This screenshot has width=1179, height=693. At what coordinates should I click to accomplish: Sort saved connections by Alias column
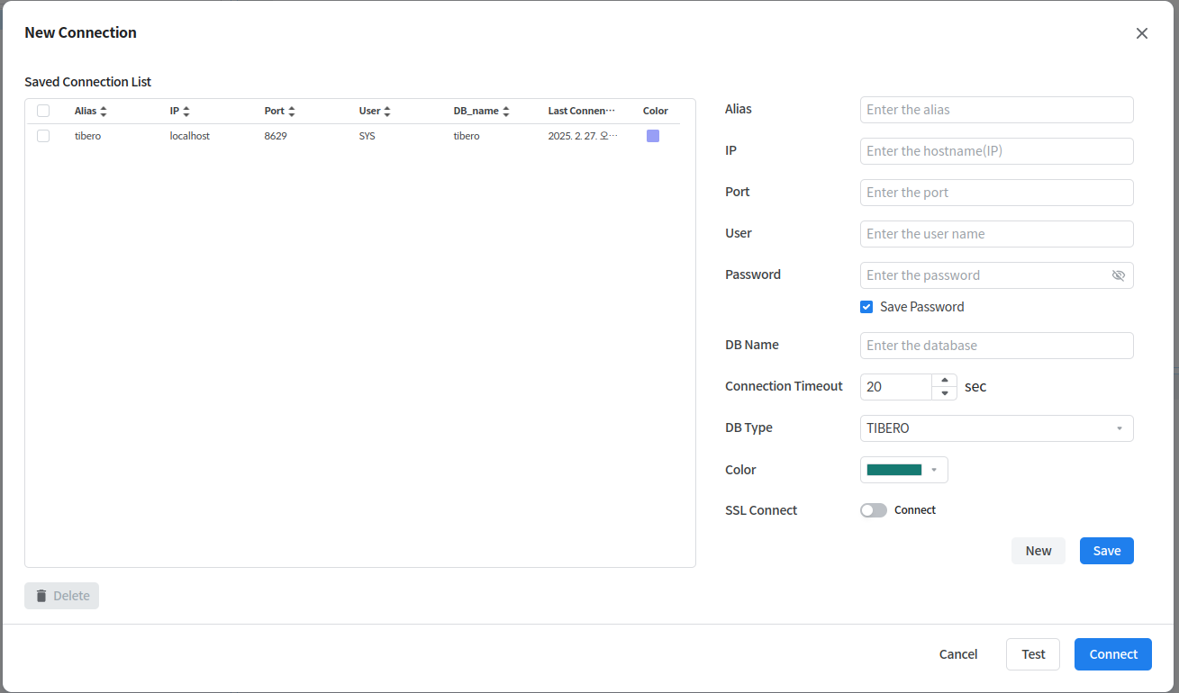[x=104, y=112]
